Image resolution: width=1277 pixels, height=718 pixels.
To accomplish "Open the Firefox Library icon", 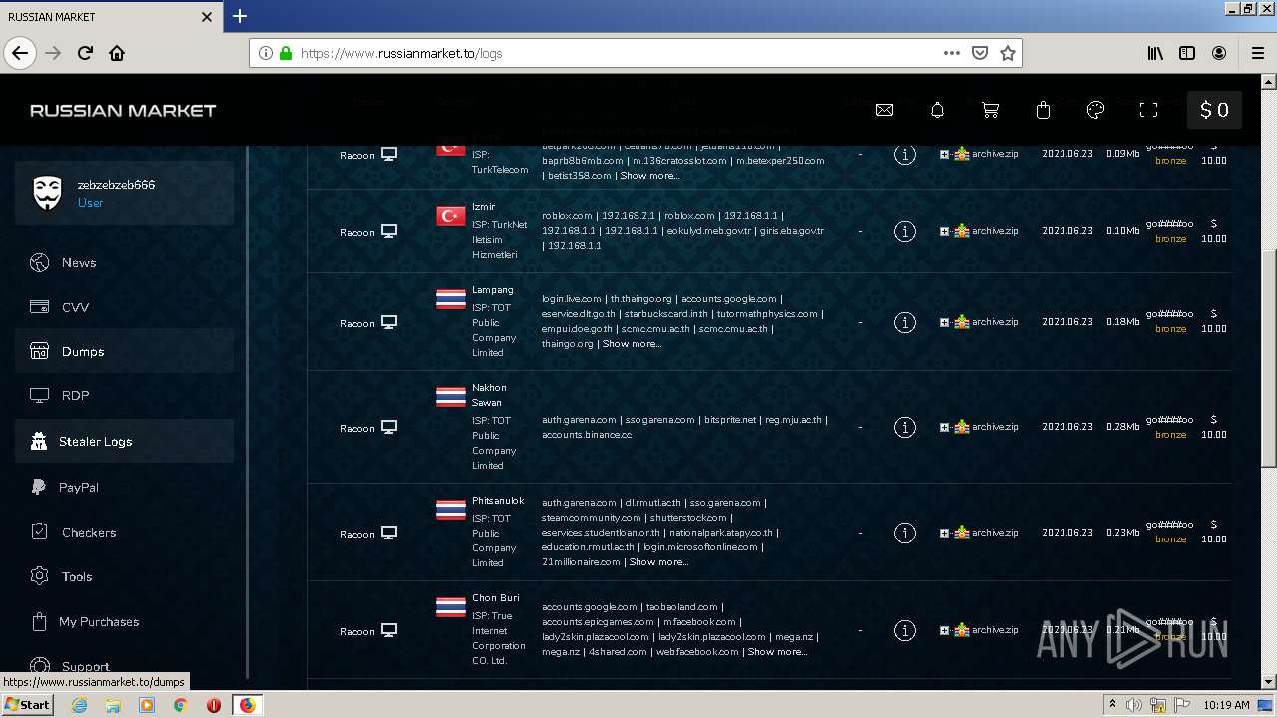I will tap(1155, 53).
